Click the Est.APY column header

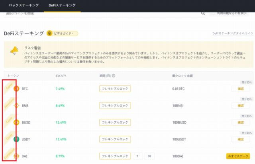point(61,76)
